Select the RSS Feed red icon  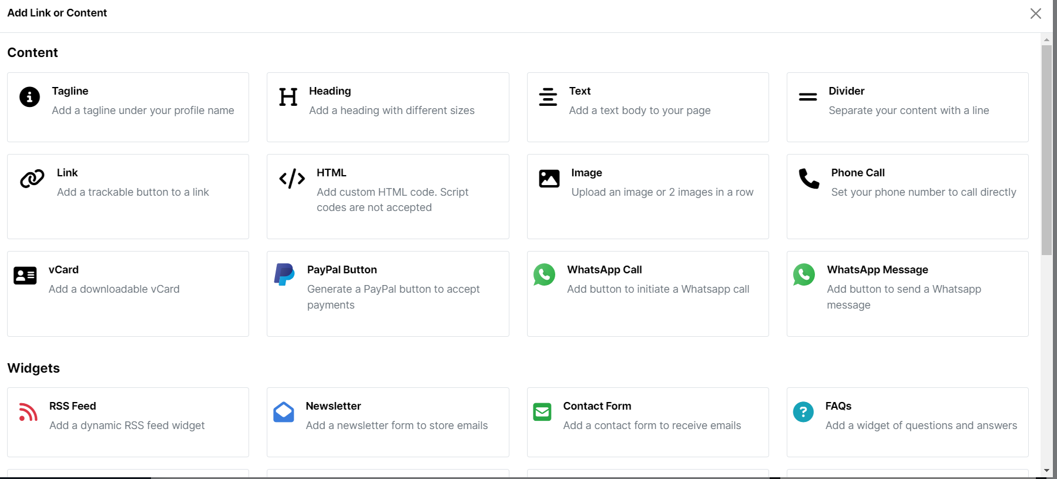pyautogui.click(x=28, y=412)
